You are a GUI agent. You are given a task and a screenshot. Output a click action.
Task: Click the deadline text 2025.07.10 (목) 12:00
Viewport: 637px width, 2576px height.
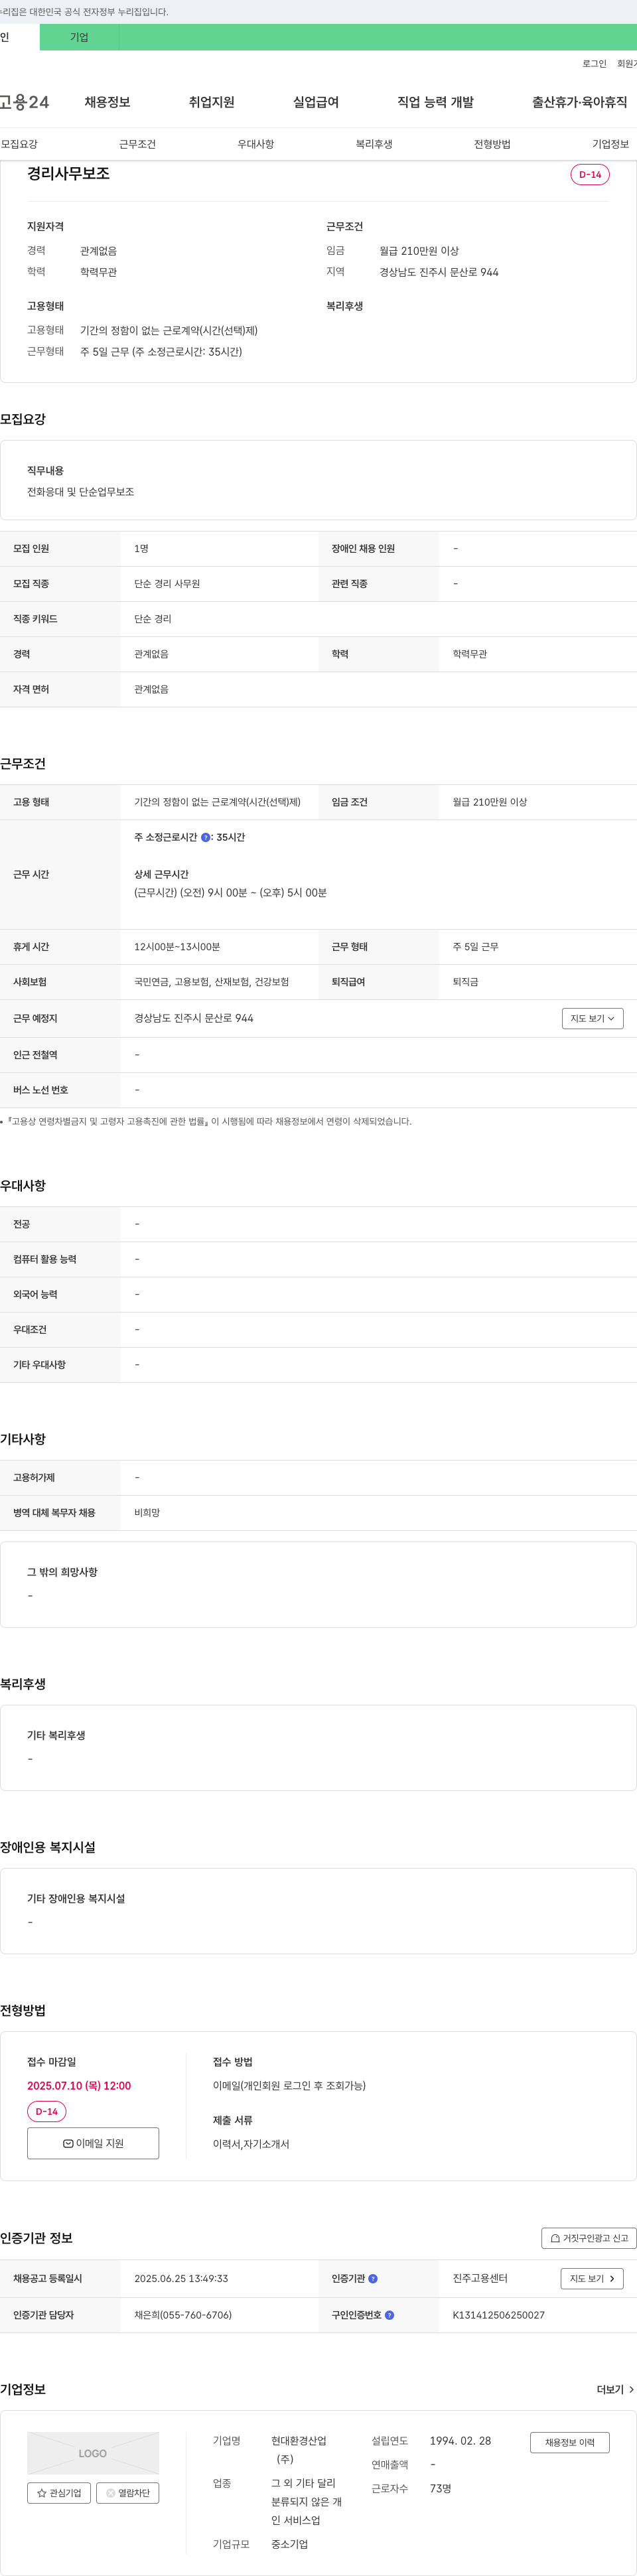pos(79,2086)
